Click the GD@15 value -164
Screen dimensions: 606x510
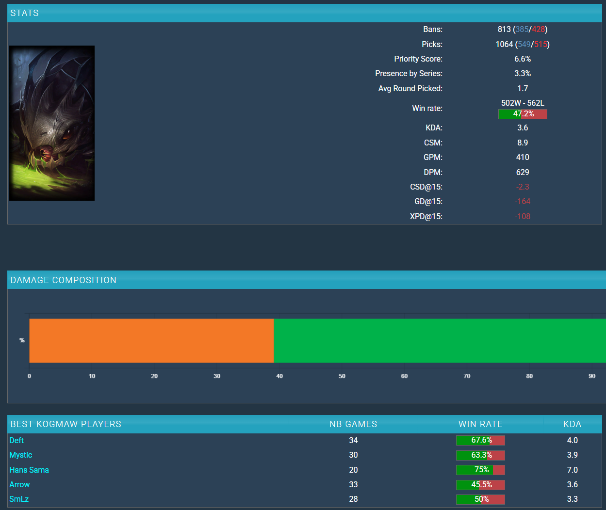tap(523, 201)
